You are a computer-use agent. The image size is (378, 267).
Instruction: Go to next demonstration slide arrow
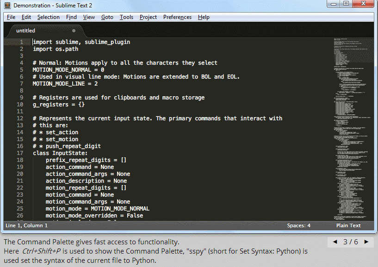366,242
